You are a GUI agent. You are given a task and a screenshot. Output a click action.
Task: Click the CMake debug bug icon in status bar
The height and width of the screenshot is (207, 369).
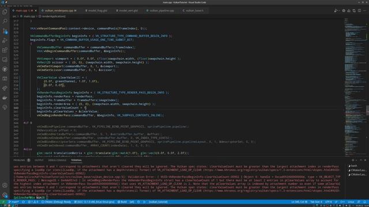138,202
